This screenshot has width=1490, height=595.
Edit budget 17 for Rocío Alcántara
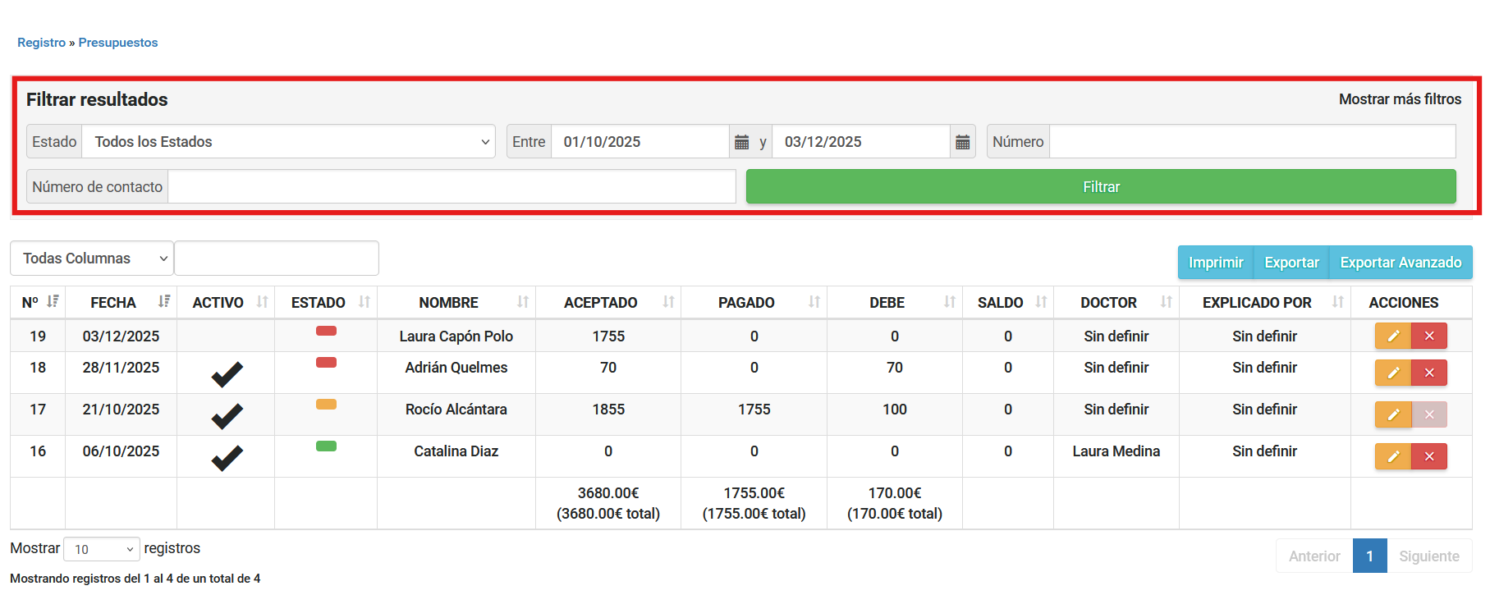pos(1392,414)
